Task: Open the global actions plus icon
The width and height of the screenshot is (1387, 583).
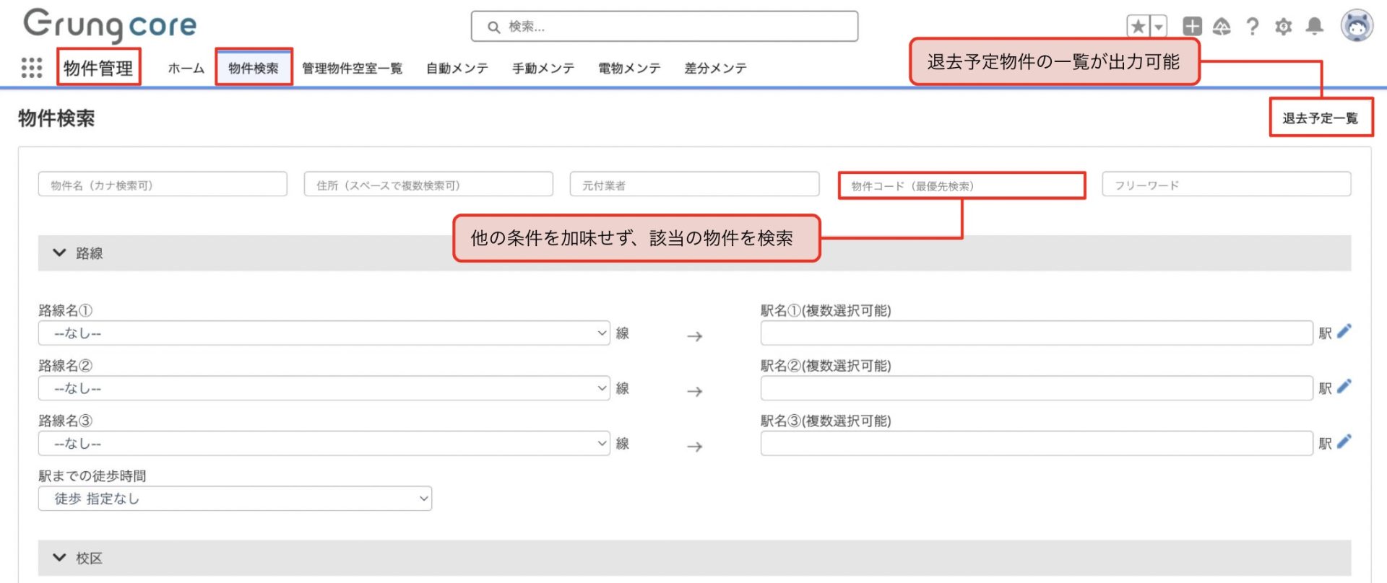Action: [x=1191, y=27]
